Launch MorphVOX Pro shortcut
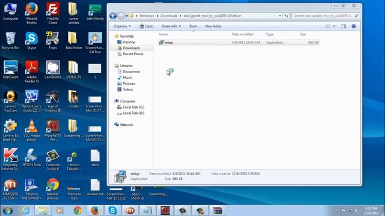Screen dimensions: 385x216 (x=52, y=130)
